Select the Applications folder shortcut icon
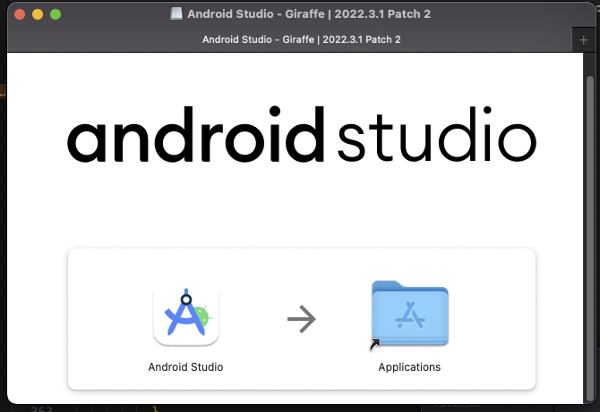Screen dimensions: 600x412 [409, 315]
